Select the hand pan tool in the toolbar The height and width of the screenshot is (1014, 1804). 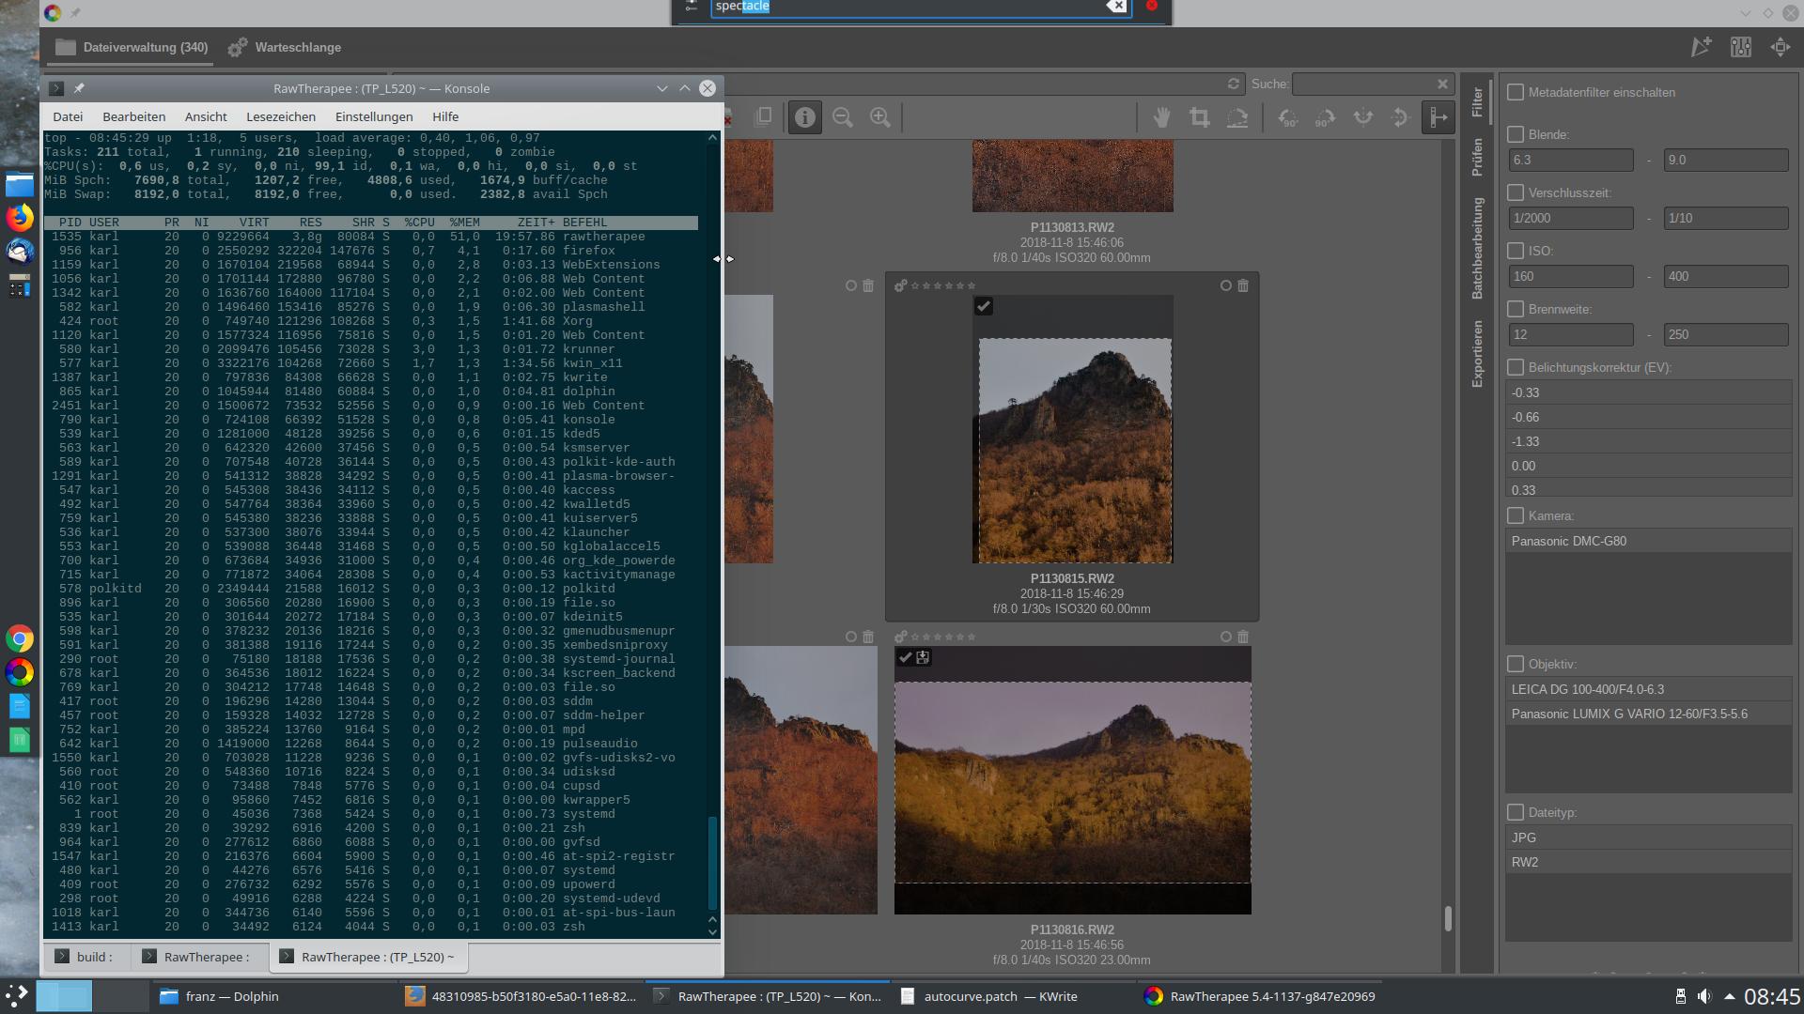tap(1161, 117)
